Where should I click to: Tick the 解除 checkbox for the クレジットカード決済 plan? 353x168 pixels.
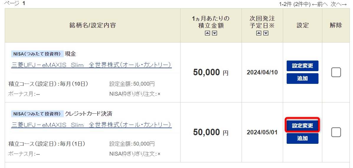[x=336, y=132]
